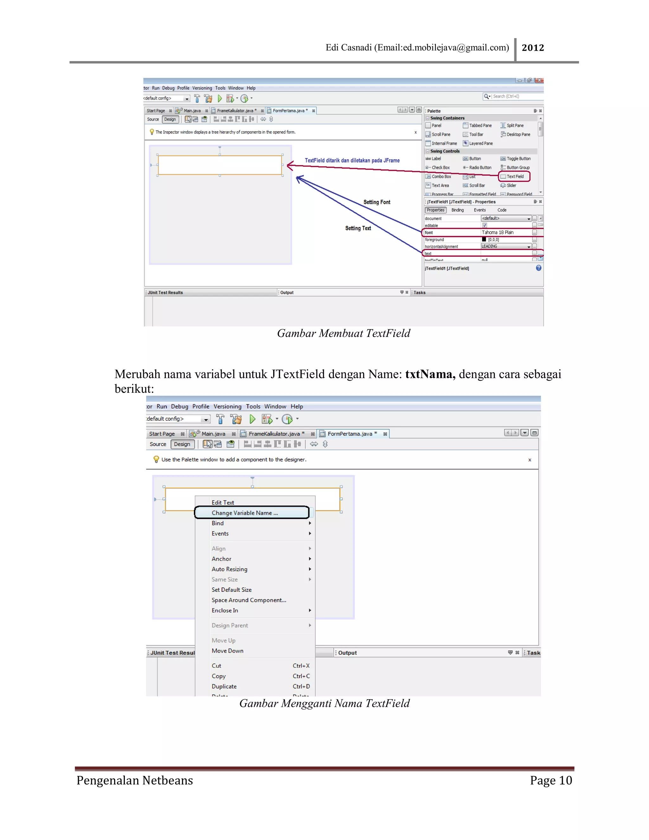Click the green Run Project arrow in the bottom screenshot
This screenshot has width=649, height=840.
252,419
